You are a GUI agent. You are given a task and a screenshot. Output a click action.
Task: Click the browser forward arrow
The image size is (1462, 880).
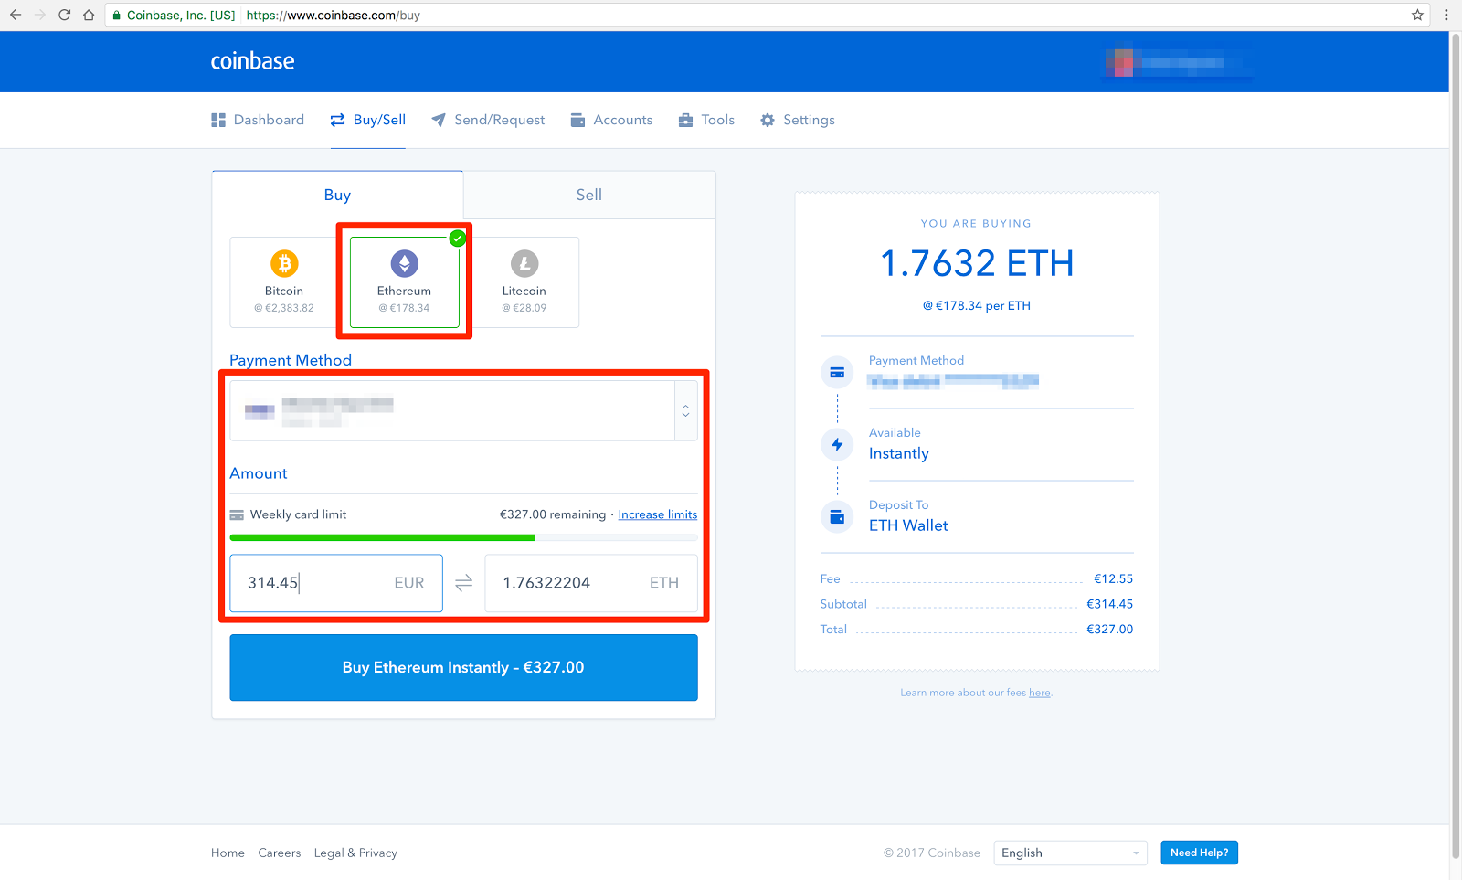pos(40,15)
